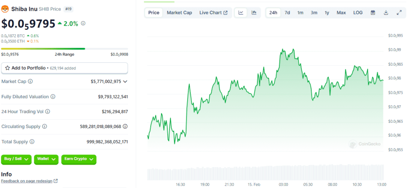Switch to the line chart view icon
Viewport: 412px width, 188px height.
[241, 12]
